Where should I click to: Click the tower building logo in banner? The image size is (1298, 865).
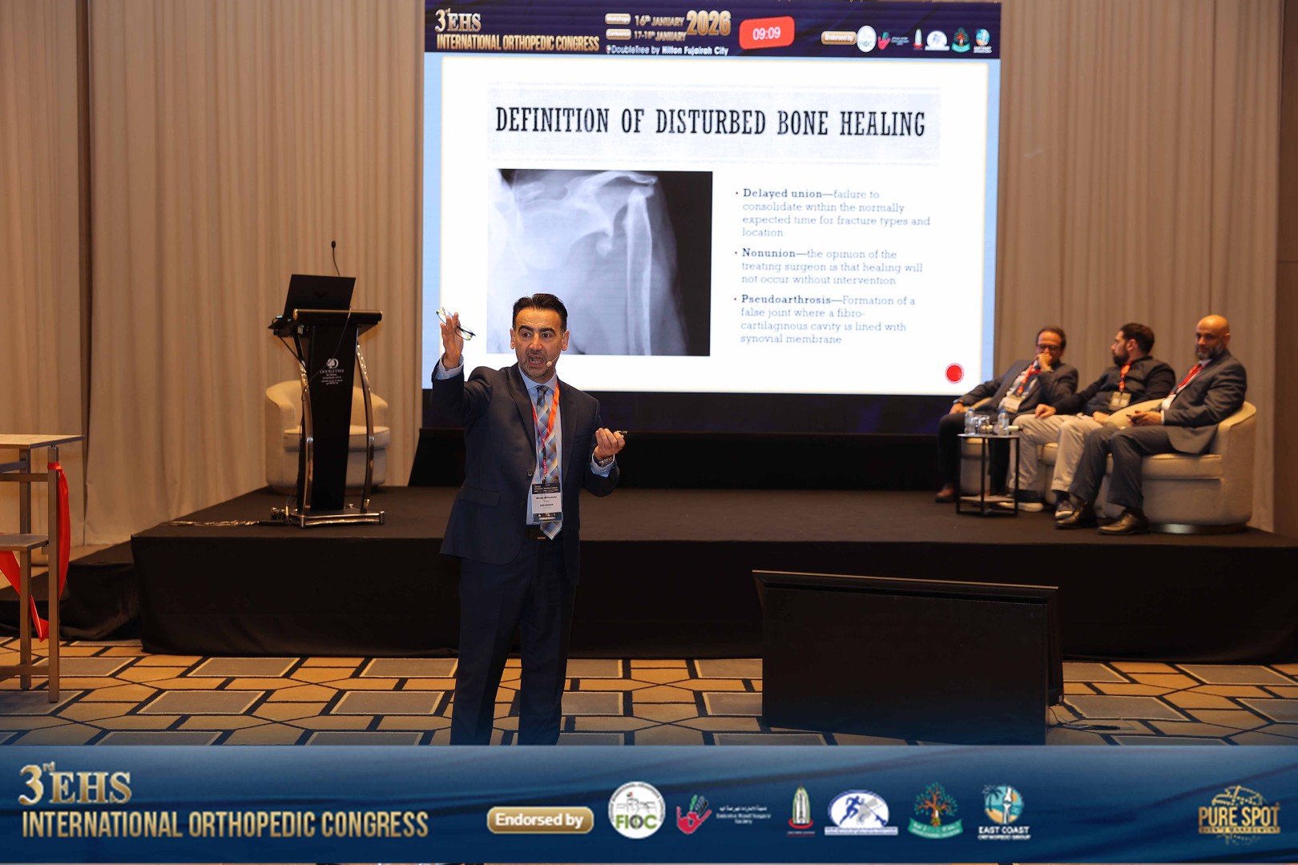(800, 810)
